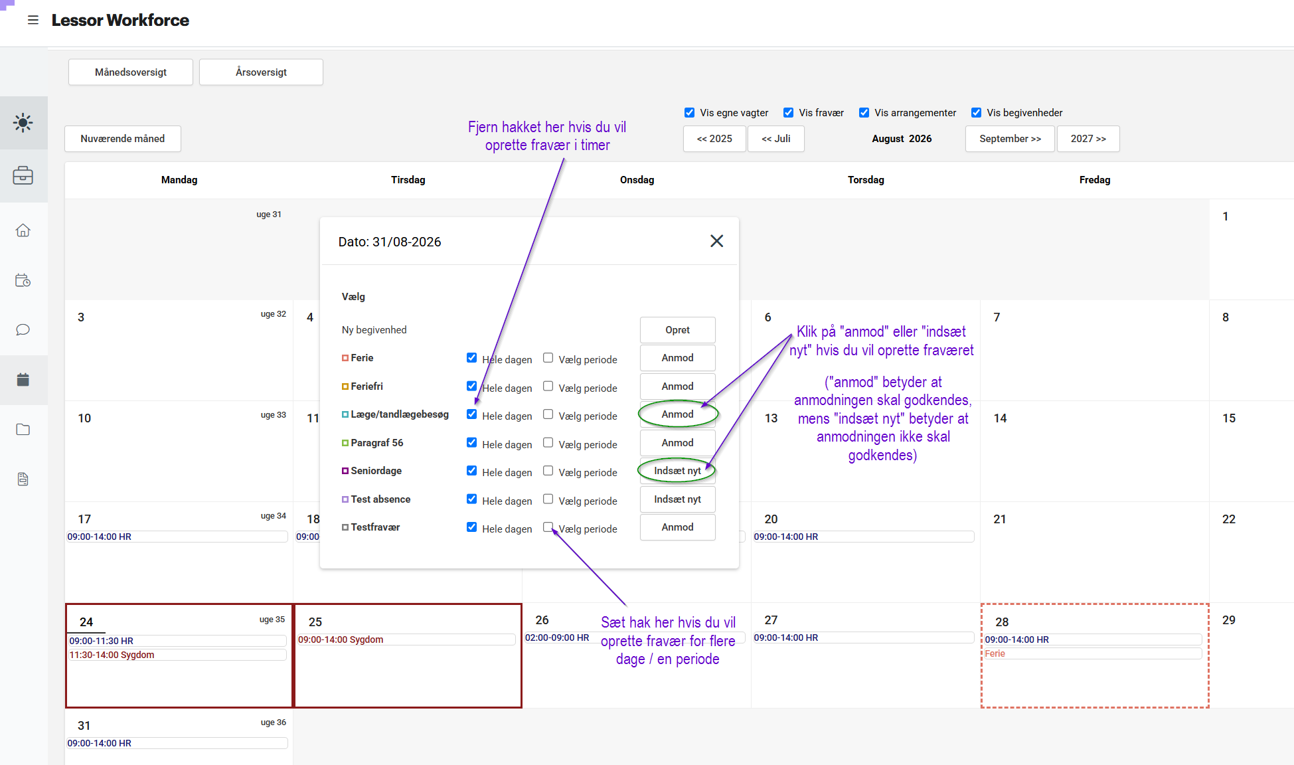Check Vælg periode for Seniordage
The image size is (1294, 765).
(548, 471)
